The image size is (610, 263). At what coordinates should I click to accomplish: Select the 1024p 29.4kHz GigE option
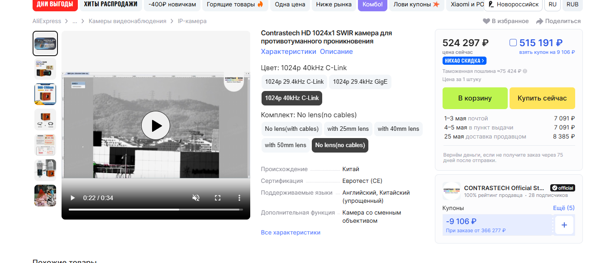point(360,81)
